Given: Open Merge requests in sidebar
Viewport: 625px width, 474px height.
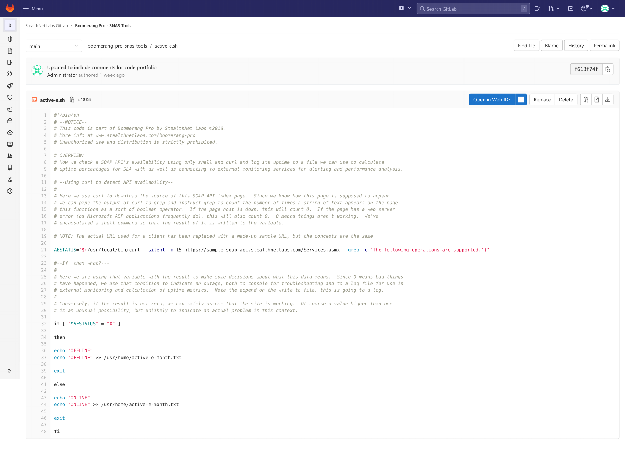Looking at the screenshot, I should (10, 74).
